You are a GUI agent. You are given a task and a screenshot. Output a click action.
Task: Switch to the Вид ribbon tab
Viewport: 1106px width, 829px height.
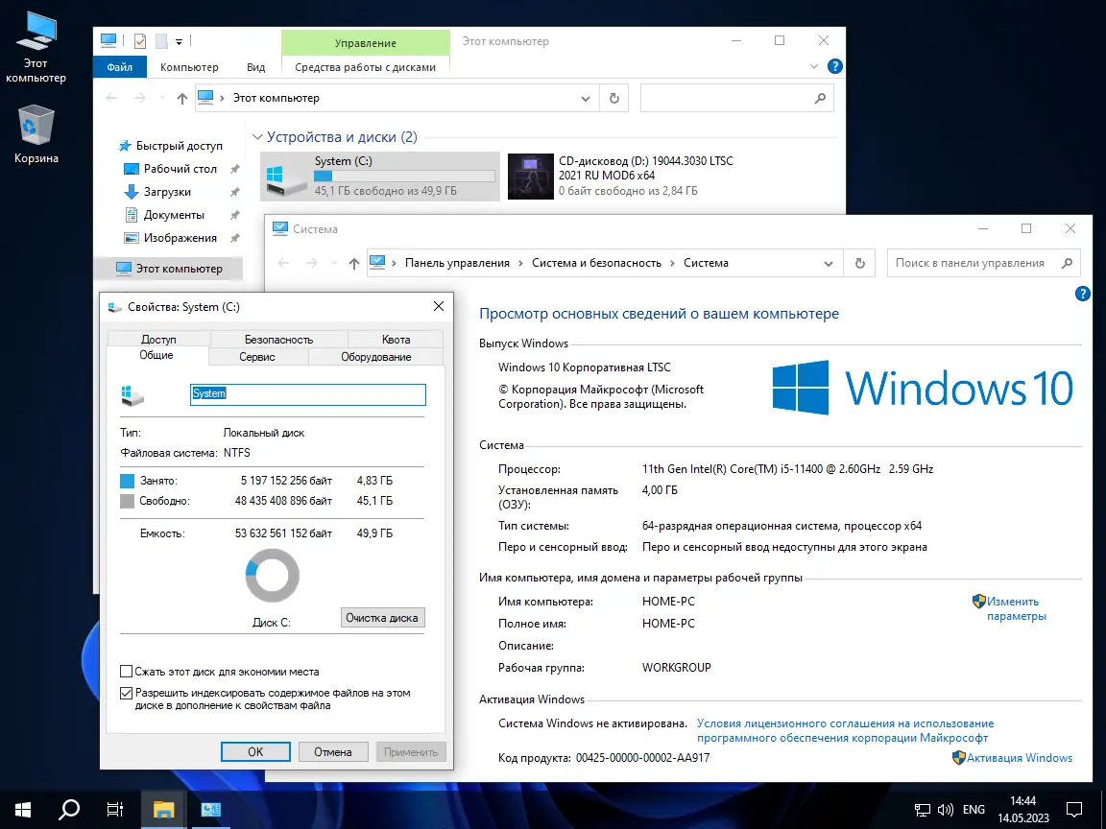tap(256, 67)
